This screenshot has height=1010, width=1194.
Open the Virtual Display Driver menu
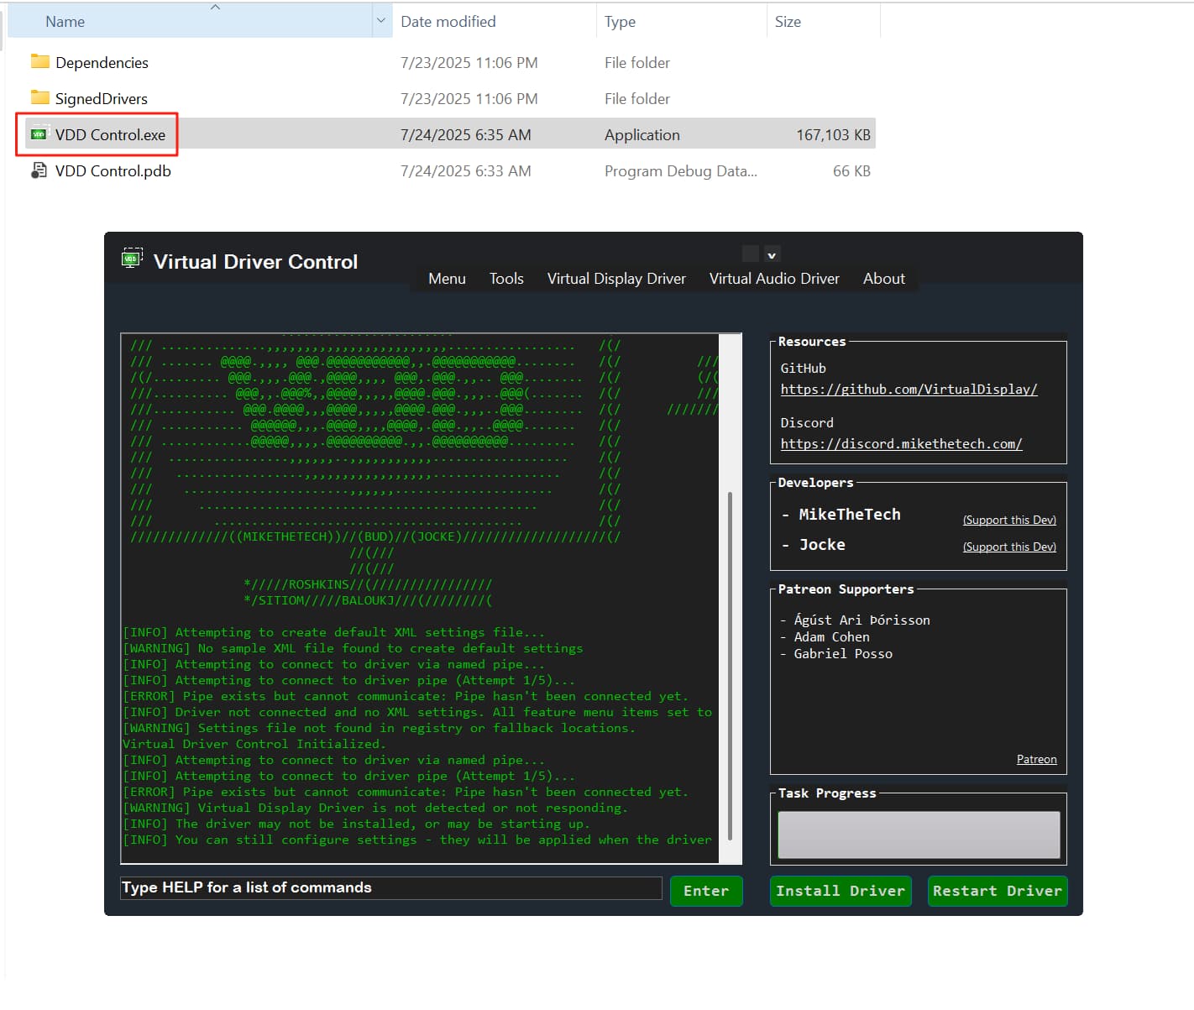click(x=616, y=279)
